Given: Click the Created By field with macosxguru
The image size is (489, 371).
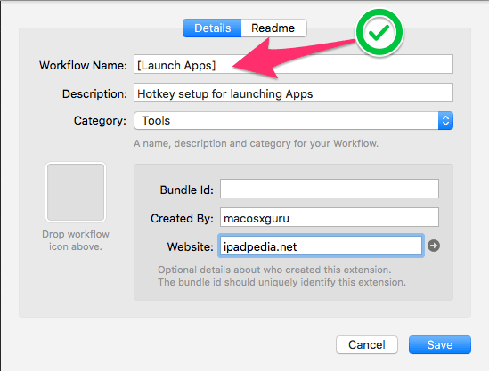Looking at the screenshot, I should [x=330, y=217].
